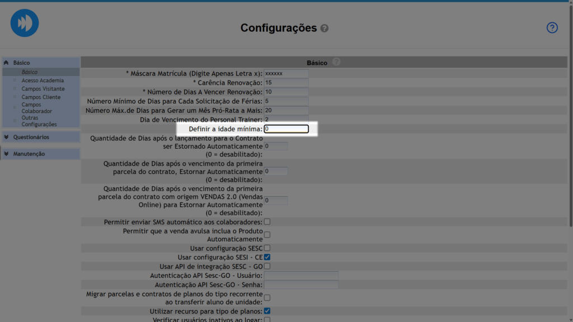Screen dimensions: 573x322
Task: Open Outras Configurações in sidebar
Action: coord(39,121)
